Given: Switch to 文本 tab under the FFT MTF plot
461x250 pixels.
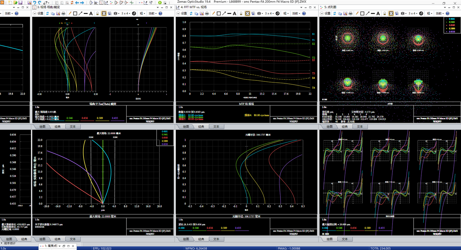Looking at the screenshot, I should pos(216,127).
